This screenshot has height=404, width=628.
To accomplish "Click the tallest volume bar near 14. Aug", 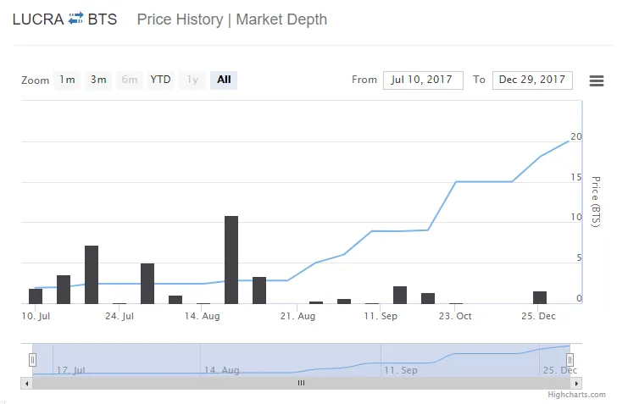I will tap(231, 260).
